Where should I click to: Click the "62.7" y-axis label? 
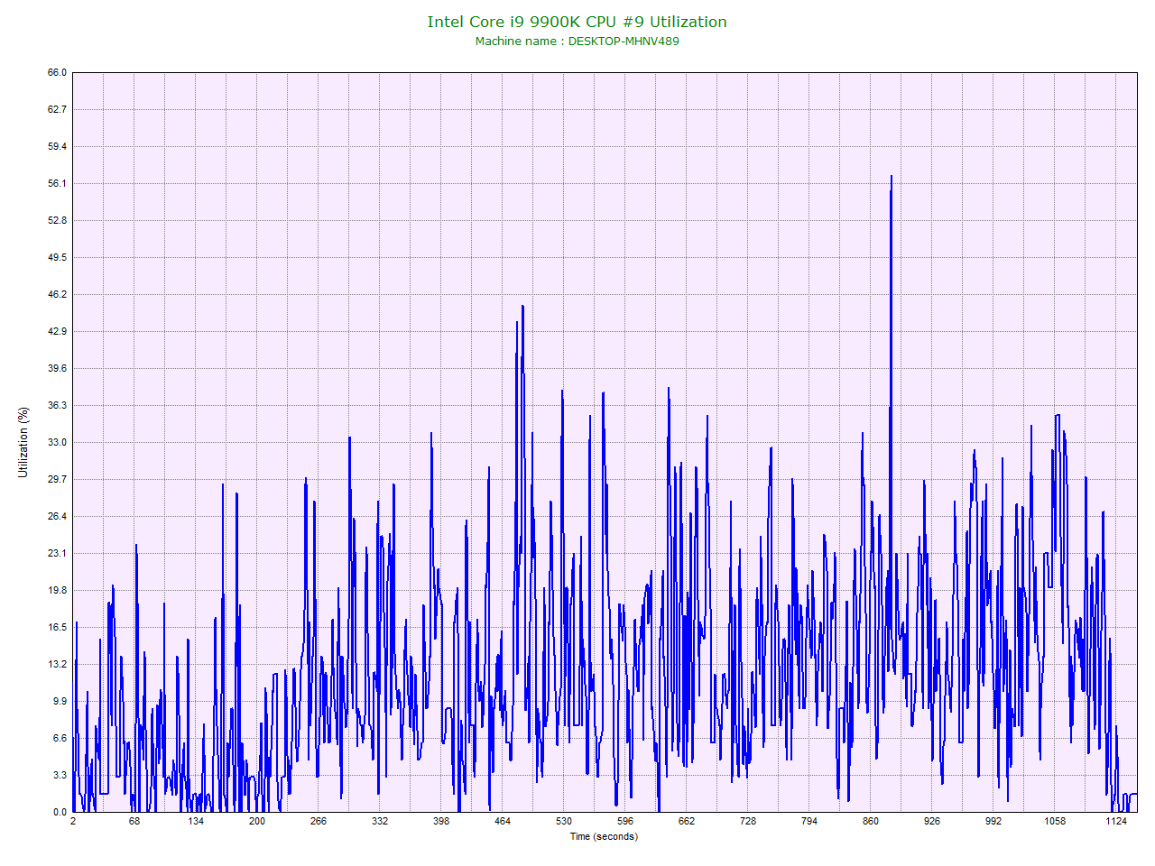pos(58,110)
